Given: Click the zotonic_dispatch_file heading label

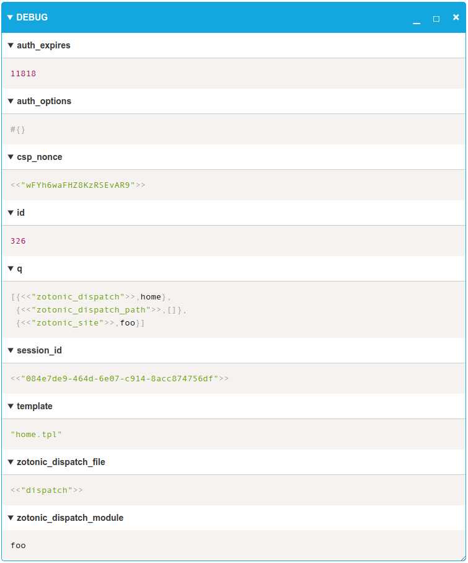Looking at the screenshot, I should [61, 462].
